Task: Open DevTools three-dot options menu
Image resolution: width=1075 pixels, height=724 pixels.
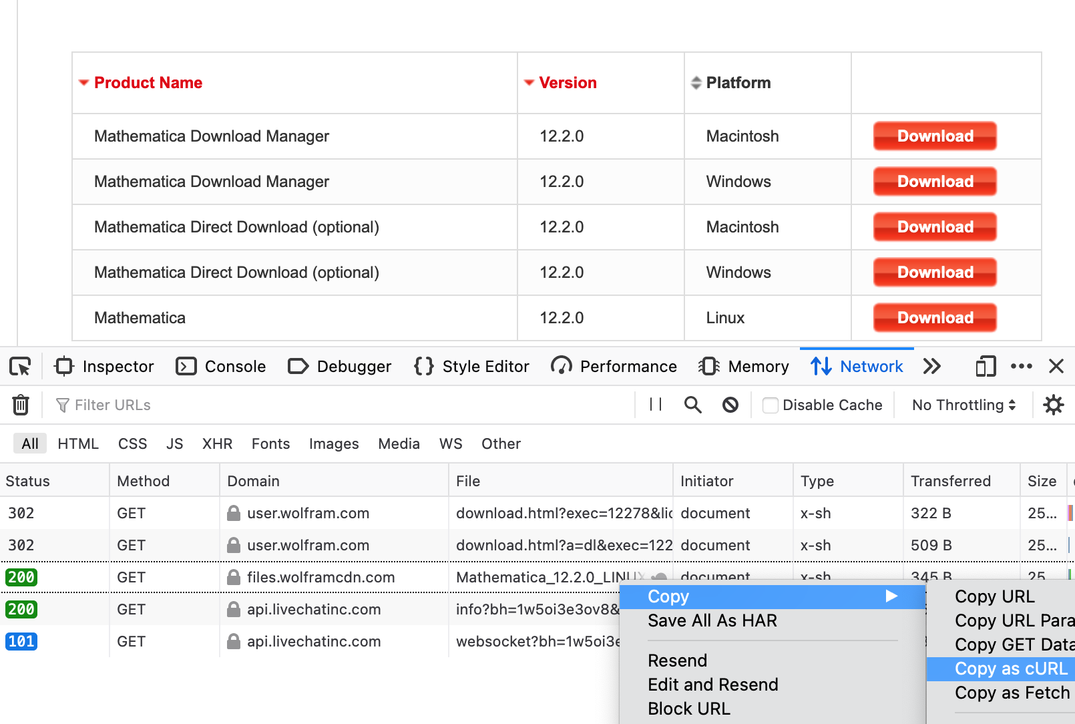Action: pyautogui.click(x=1021, y=367)
